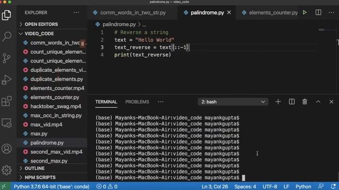
Task: Open second_max.py in explorer
Action: [x=52, y=161]
